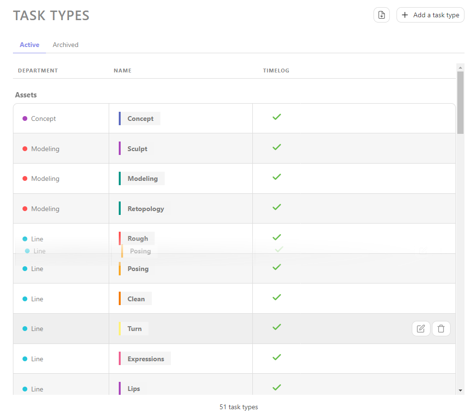Switch to the Archived tab

point(66,45)
